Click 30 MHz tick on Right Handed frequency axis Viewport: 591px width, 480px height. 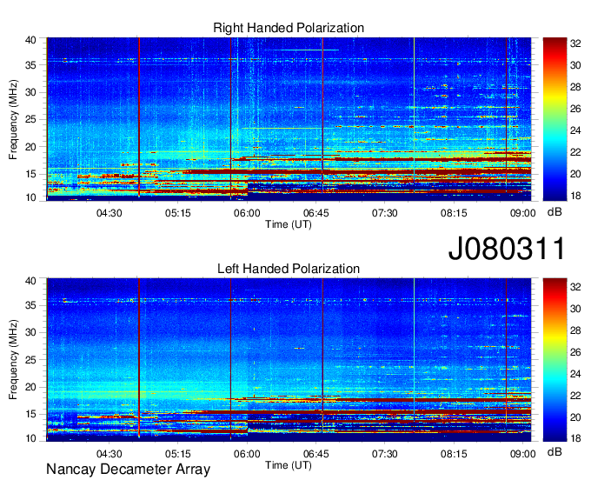click(x=30, y=92)
